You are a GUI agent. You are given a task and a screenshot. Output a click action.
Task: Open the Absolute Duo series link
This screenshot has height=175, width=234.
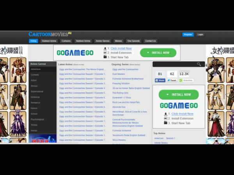click(x=119, y=107)
